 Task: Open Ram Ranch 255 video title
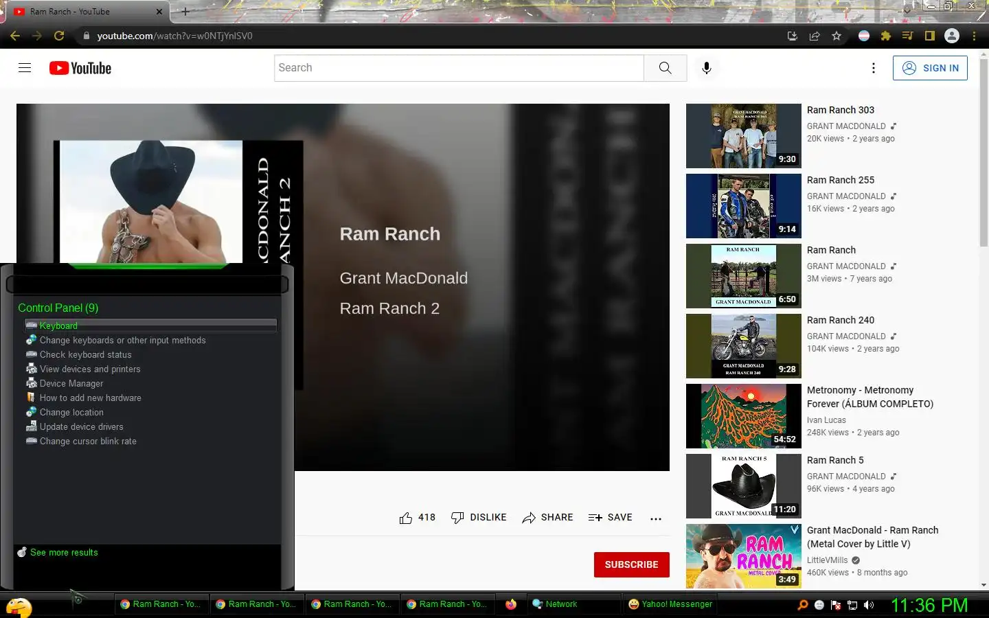click(841, 180)
